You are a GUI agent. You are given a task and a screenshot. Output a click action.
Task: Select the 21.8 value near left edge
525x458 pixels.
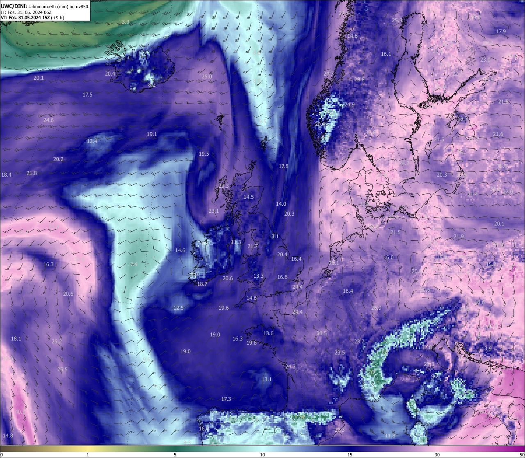pos(32,173)
